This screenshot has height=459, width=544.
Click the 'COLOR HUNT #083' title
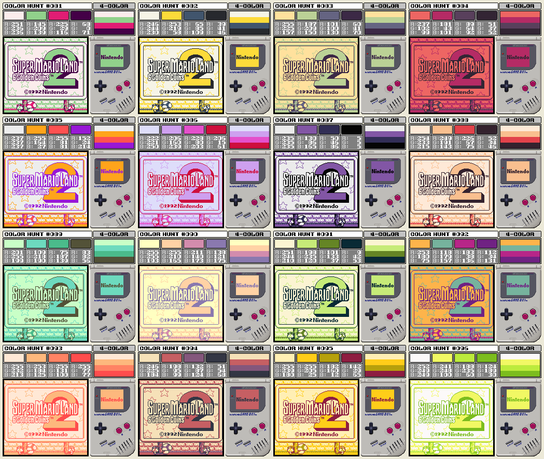click(304, 6)
